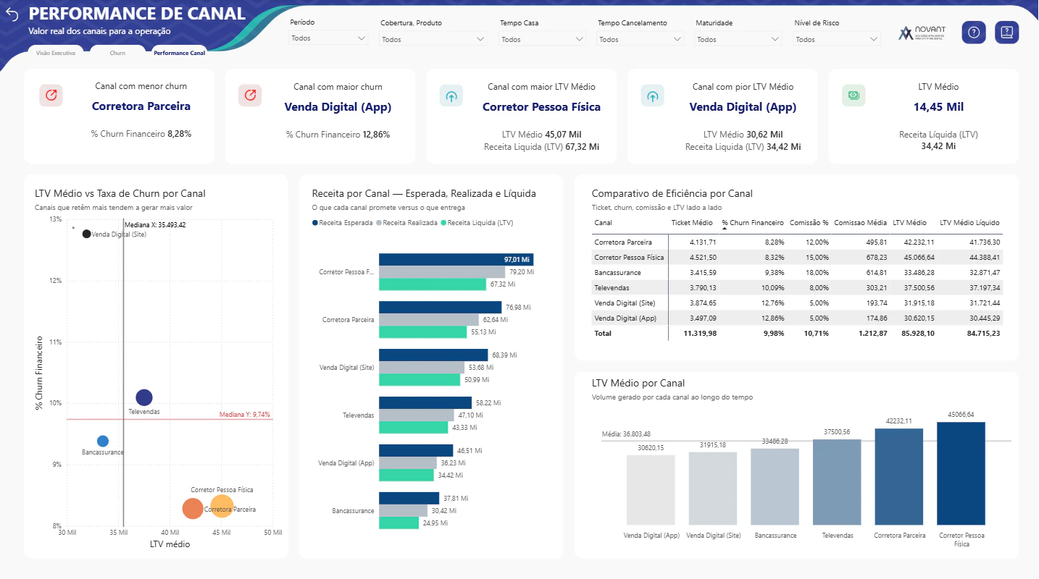Select the Corretora Parceira column in LTV Médio por Canal
Screen dimensions: 1039x579
899,477
